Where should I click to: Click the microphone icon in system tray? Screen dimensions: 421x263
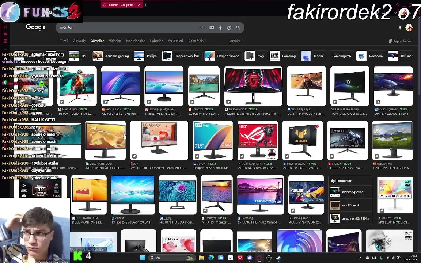pos(381,258)
